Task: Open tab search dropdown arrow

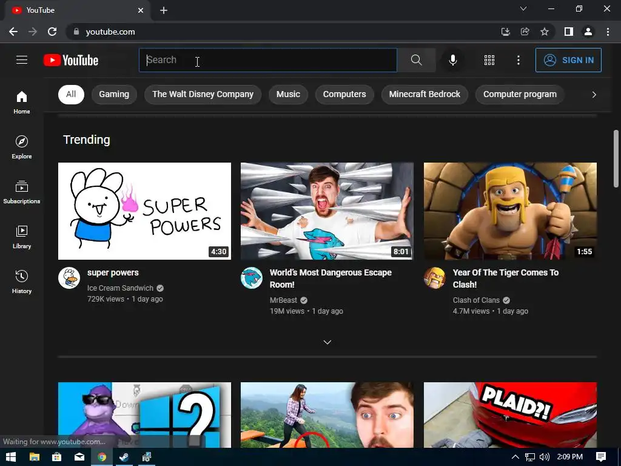Action: [523, 8]
